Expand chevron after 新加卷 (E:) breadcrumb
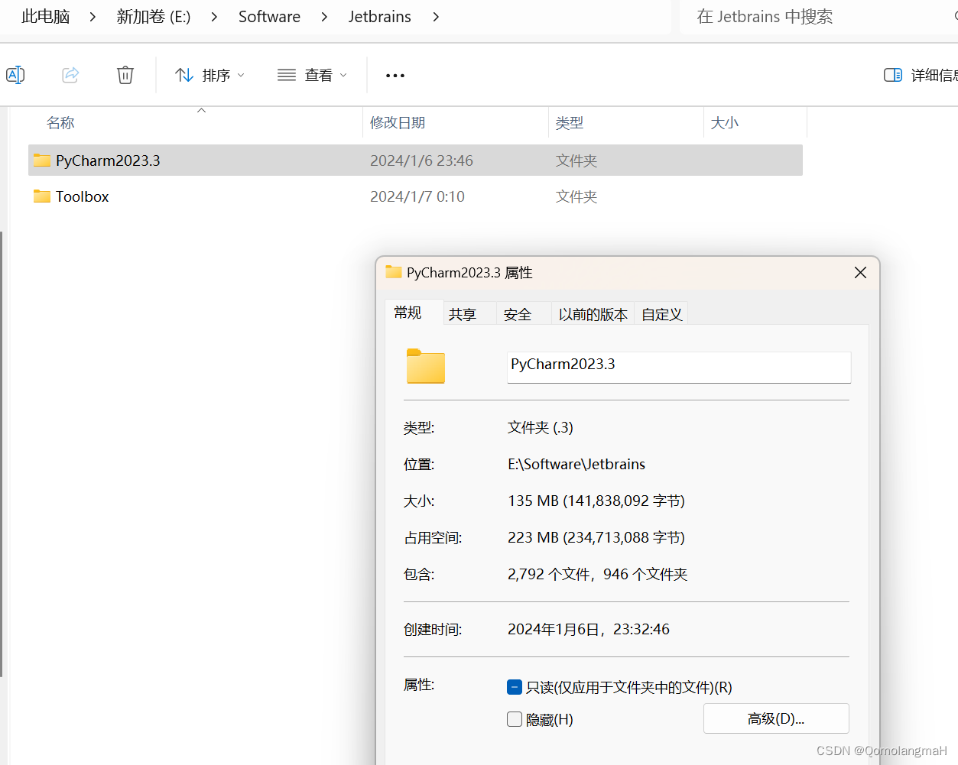The width and height of the screenshot is (958, 765). coord(214,17)
